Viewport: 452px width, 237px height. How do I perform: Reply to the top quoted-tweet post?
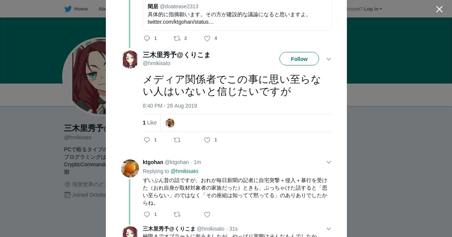coord(147,38)
